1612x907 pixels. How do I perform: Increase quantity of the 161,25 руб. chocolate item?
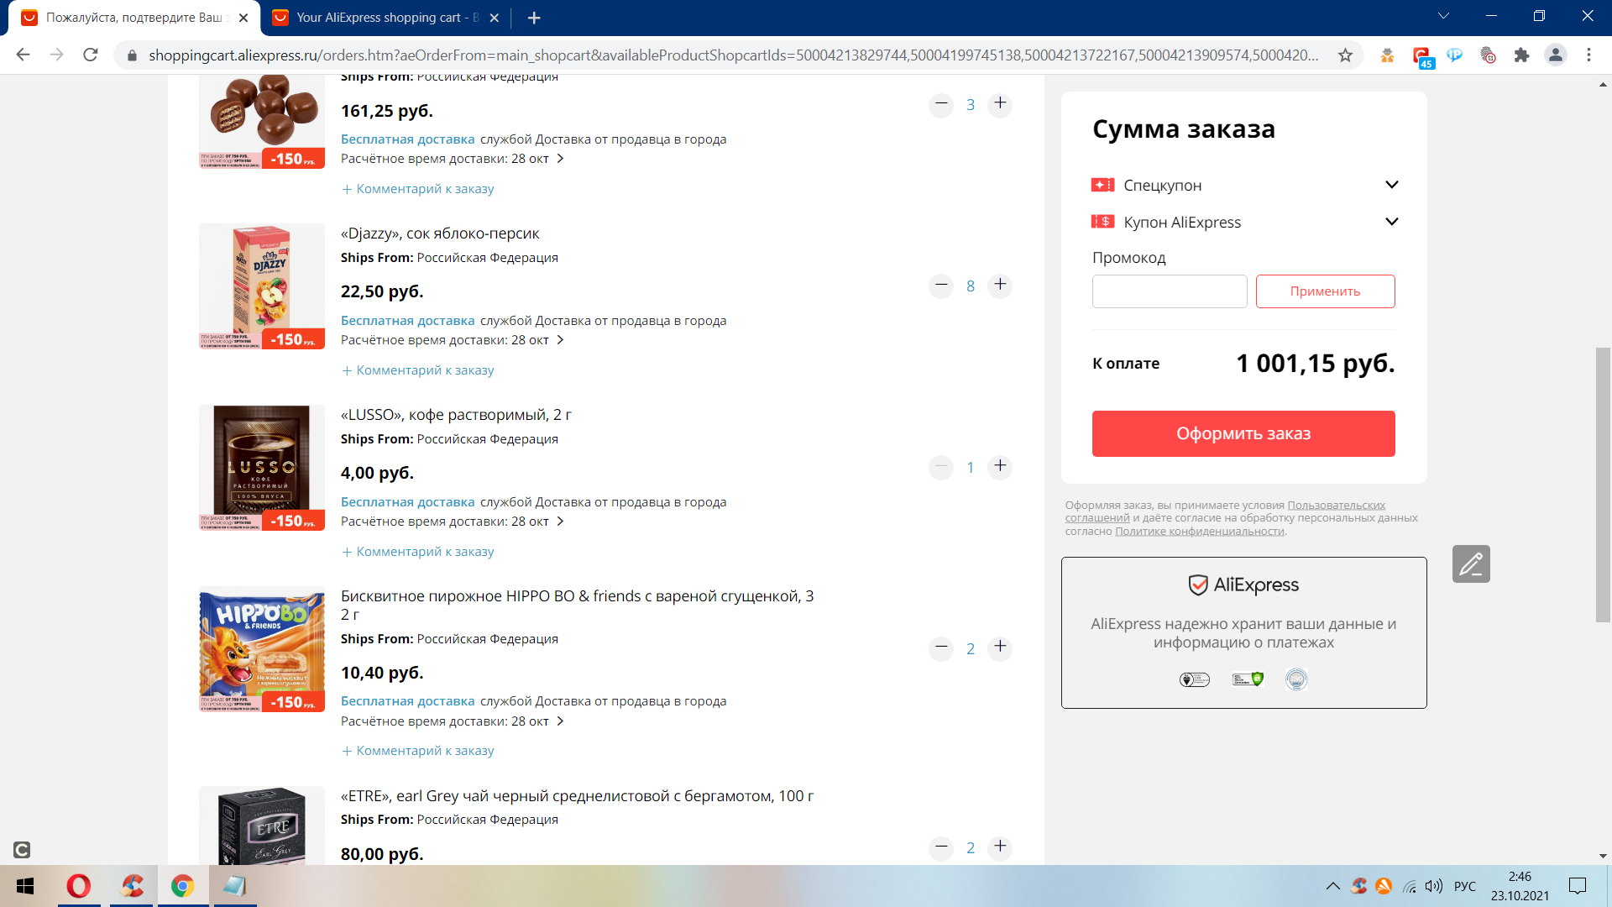click(1000, 104)
